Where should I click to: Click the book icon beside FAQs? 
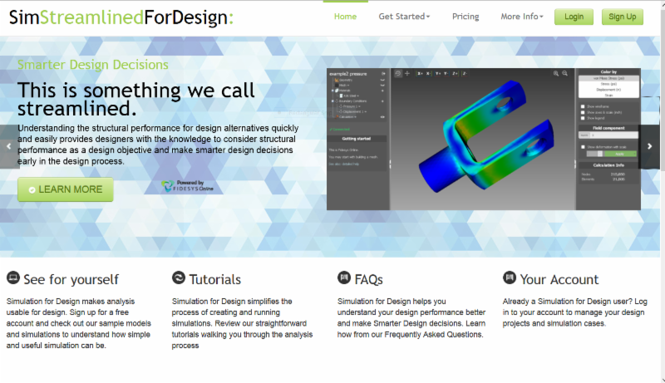[344, 278]
